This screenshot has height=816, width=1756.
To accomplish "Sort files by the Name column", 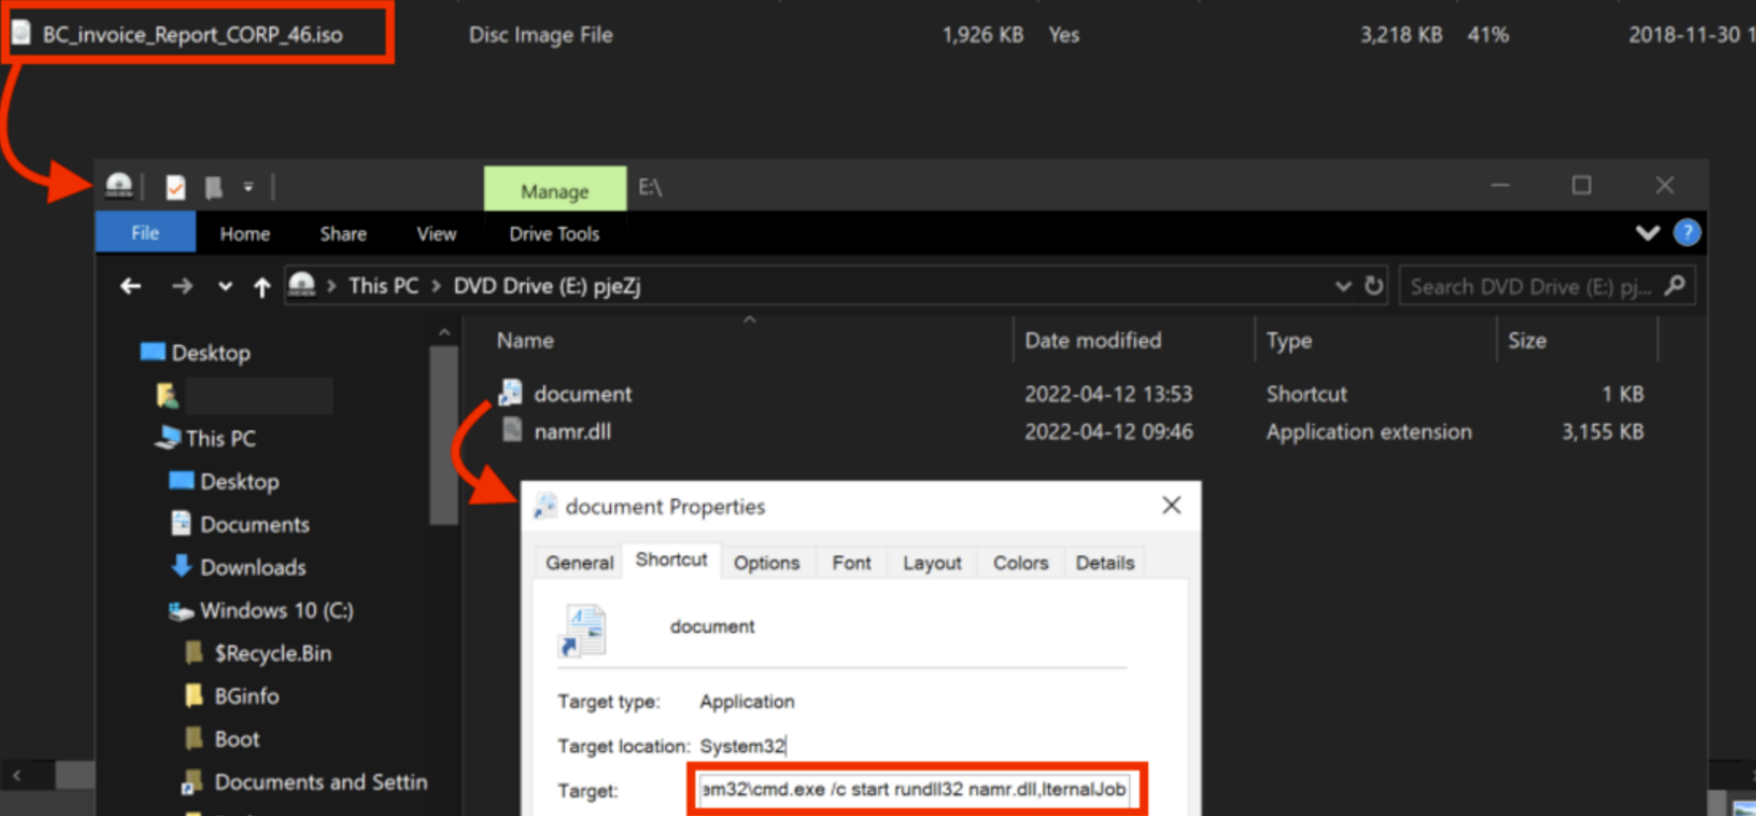I will tap(525, 341).
